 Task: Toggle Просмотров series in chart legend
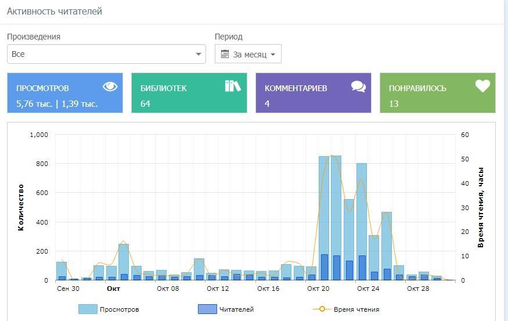pyautogui.click(x=119, y=309)
